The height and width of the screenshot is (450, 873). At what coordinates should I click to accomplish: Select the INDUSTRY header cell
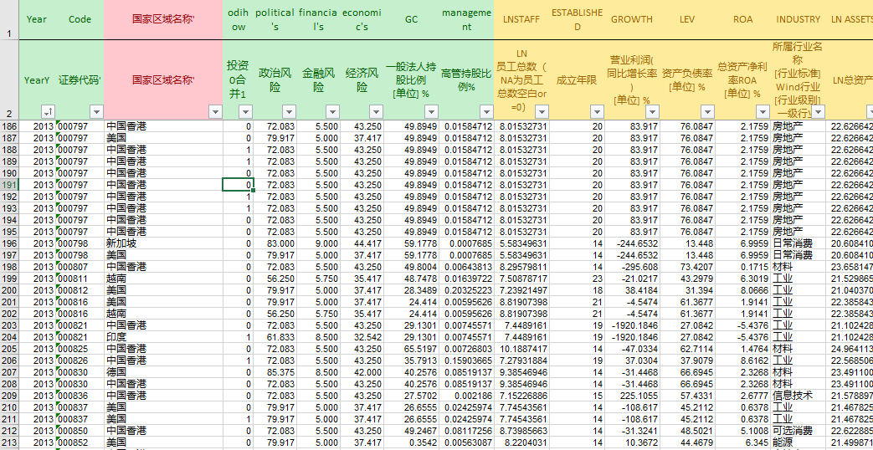pos(799,19)
